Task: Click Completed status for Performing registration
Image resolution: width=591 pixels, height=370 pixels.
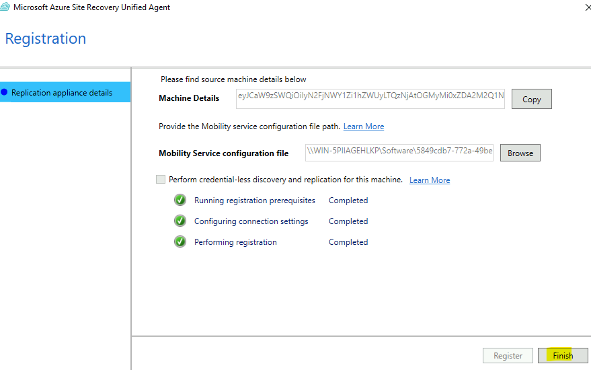Action: coord(348,242)
